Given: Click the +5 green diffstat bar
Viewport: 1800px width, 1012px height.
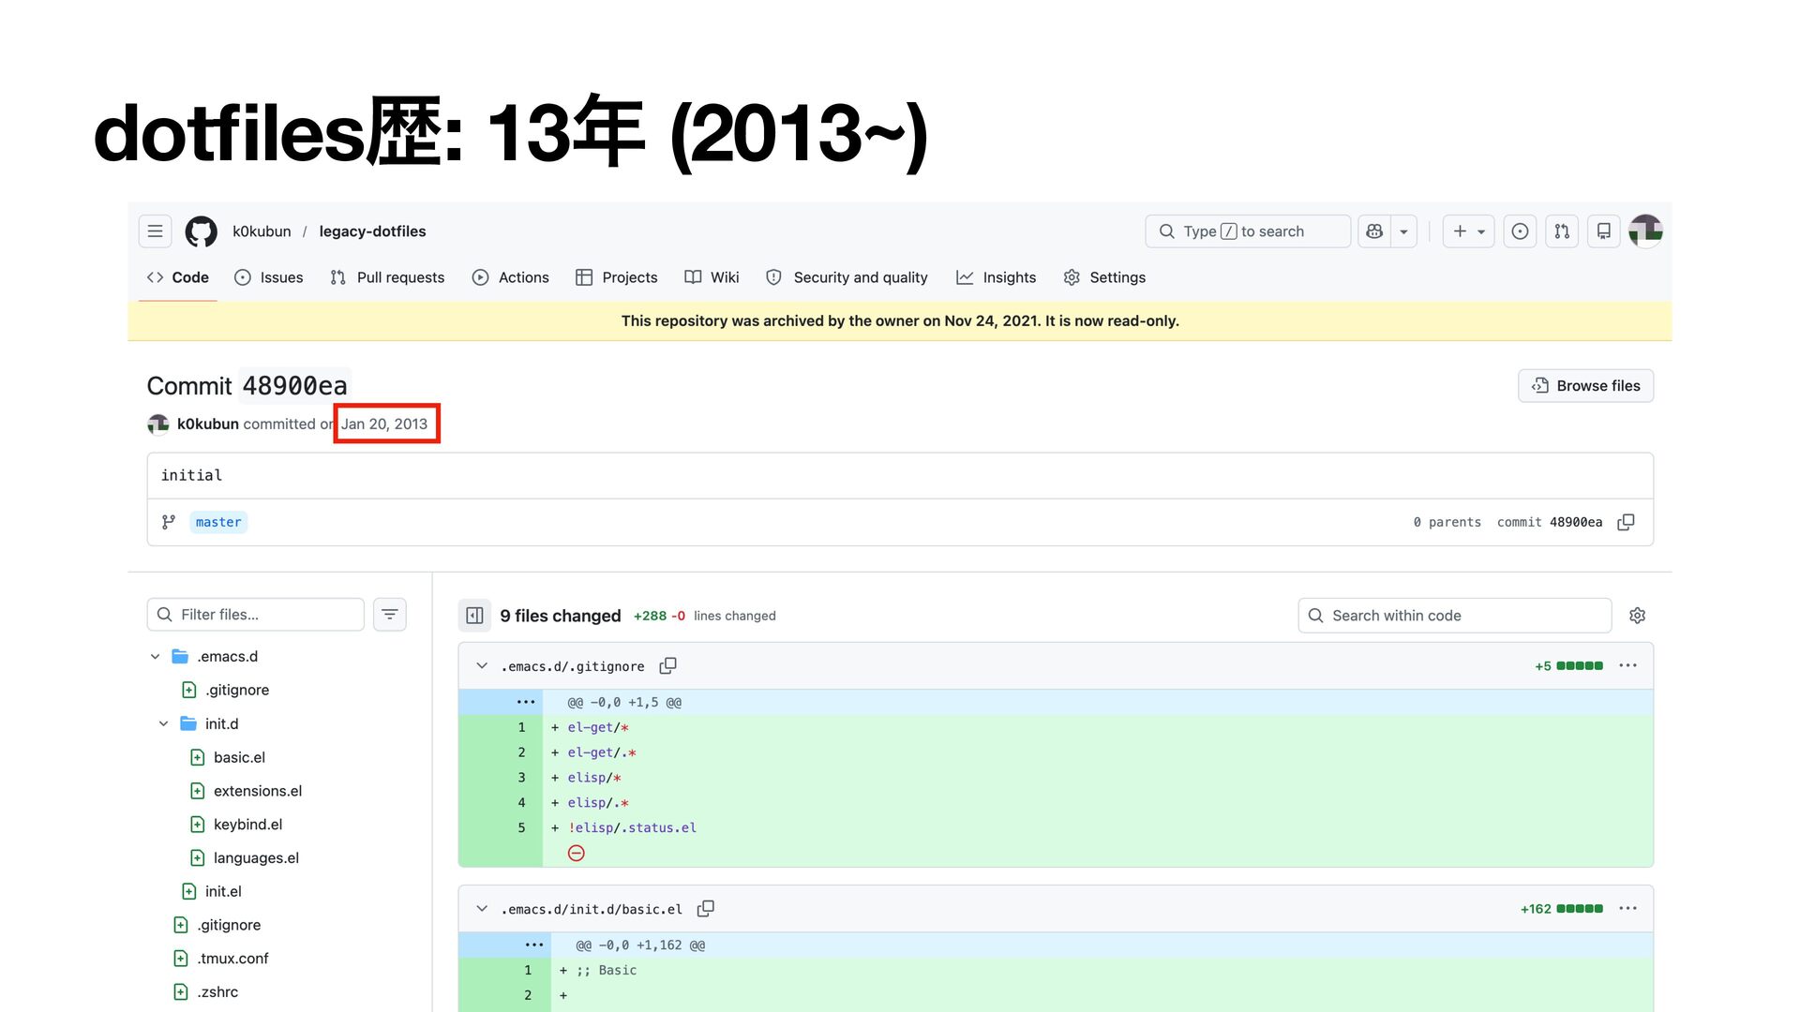Looking at the screenshot, I should (1579, 666).
